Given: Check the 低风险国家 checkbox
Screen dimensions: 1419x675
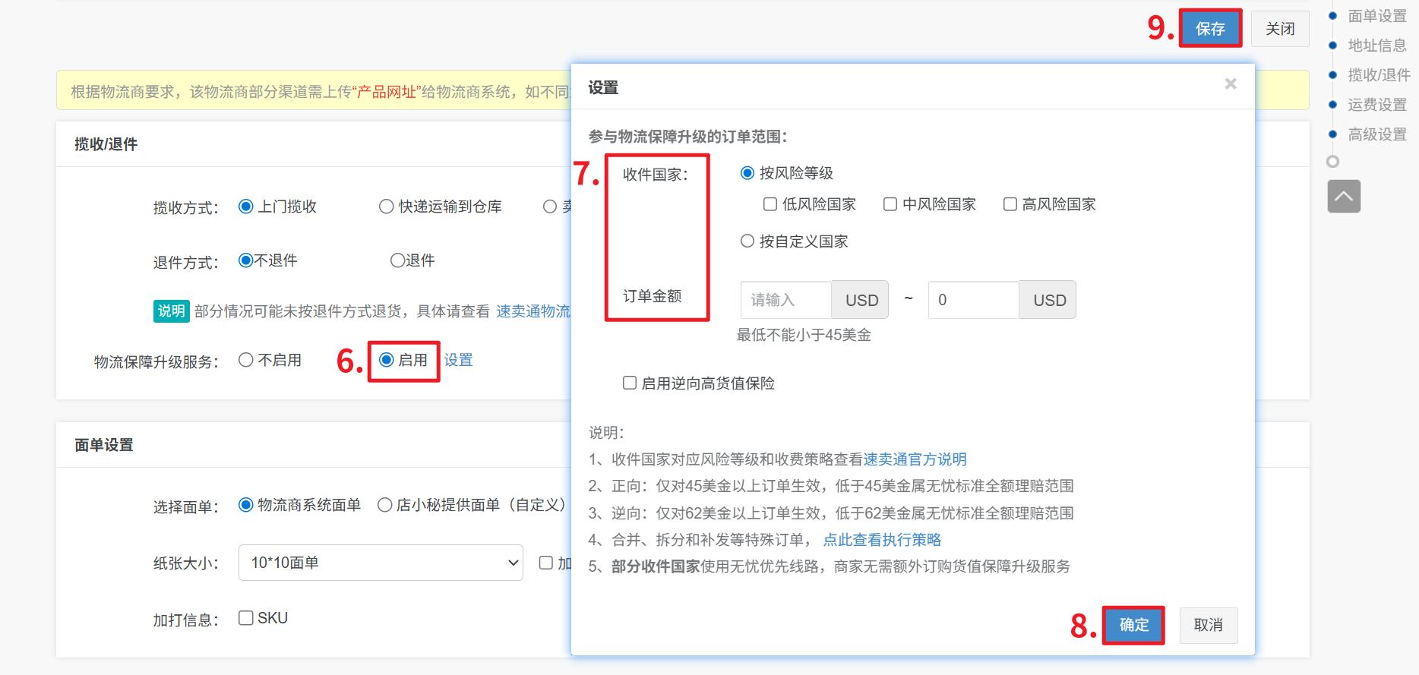Looking at the screenshot, I should pyautogui.click(x=770, y=204).
